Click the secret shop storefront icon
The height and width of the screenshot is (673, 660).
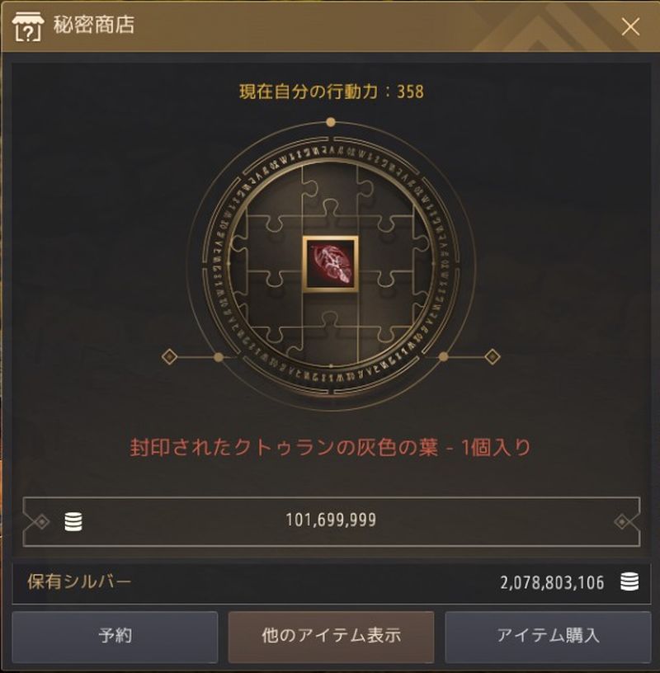pos(27,26)
